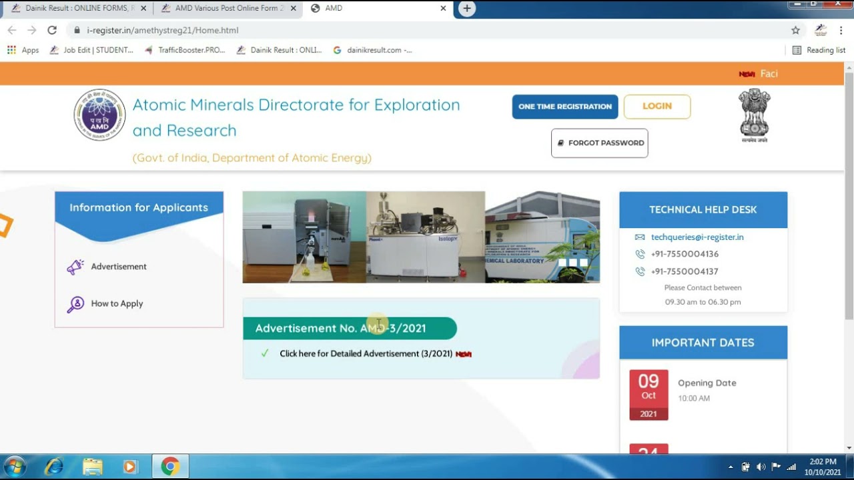Click the laboratory equipment banner image
Viewport: 854px width, 480px height.
coord(421,237)
